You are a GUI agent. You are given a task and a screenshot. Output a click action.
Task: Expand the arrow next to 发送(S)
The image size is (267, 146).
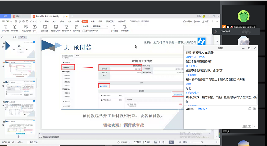point(254,126)
